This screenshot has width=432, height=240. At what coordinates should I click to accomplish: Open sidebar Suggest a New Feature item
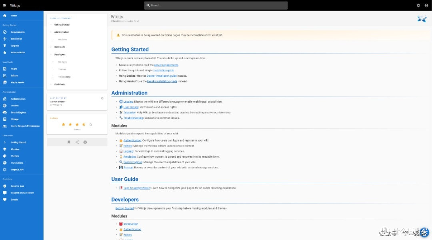click(x=22, y=193)
